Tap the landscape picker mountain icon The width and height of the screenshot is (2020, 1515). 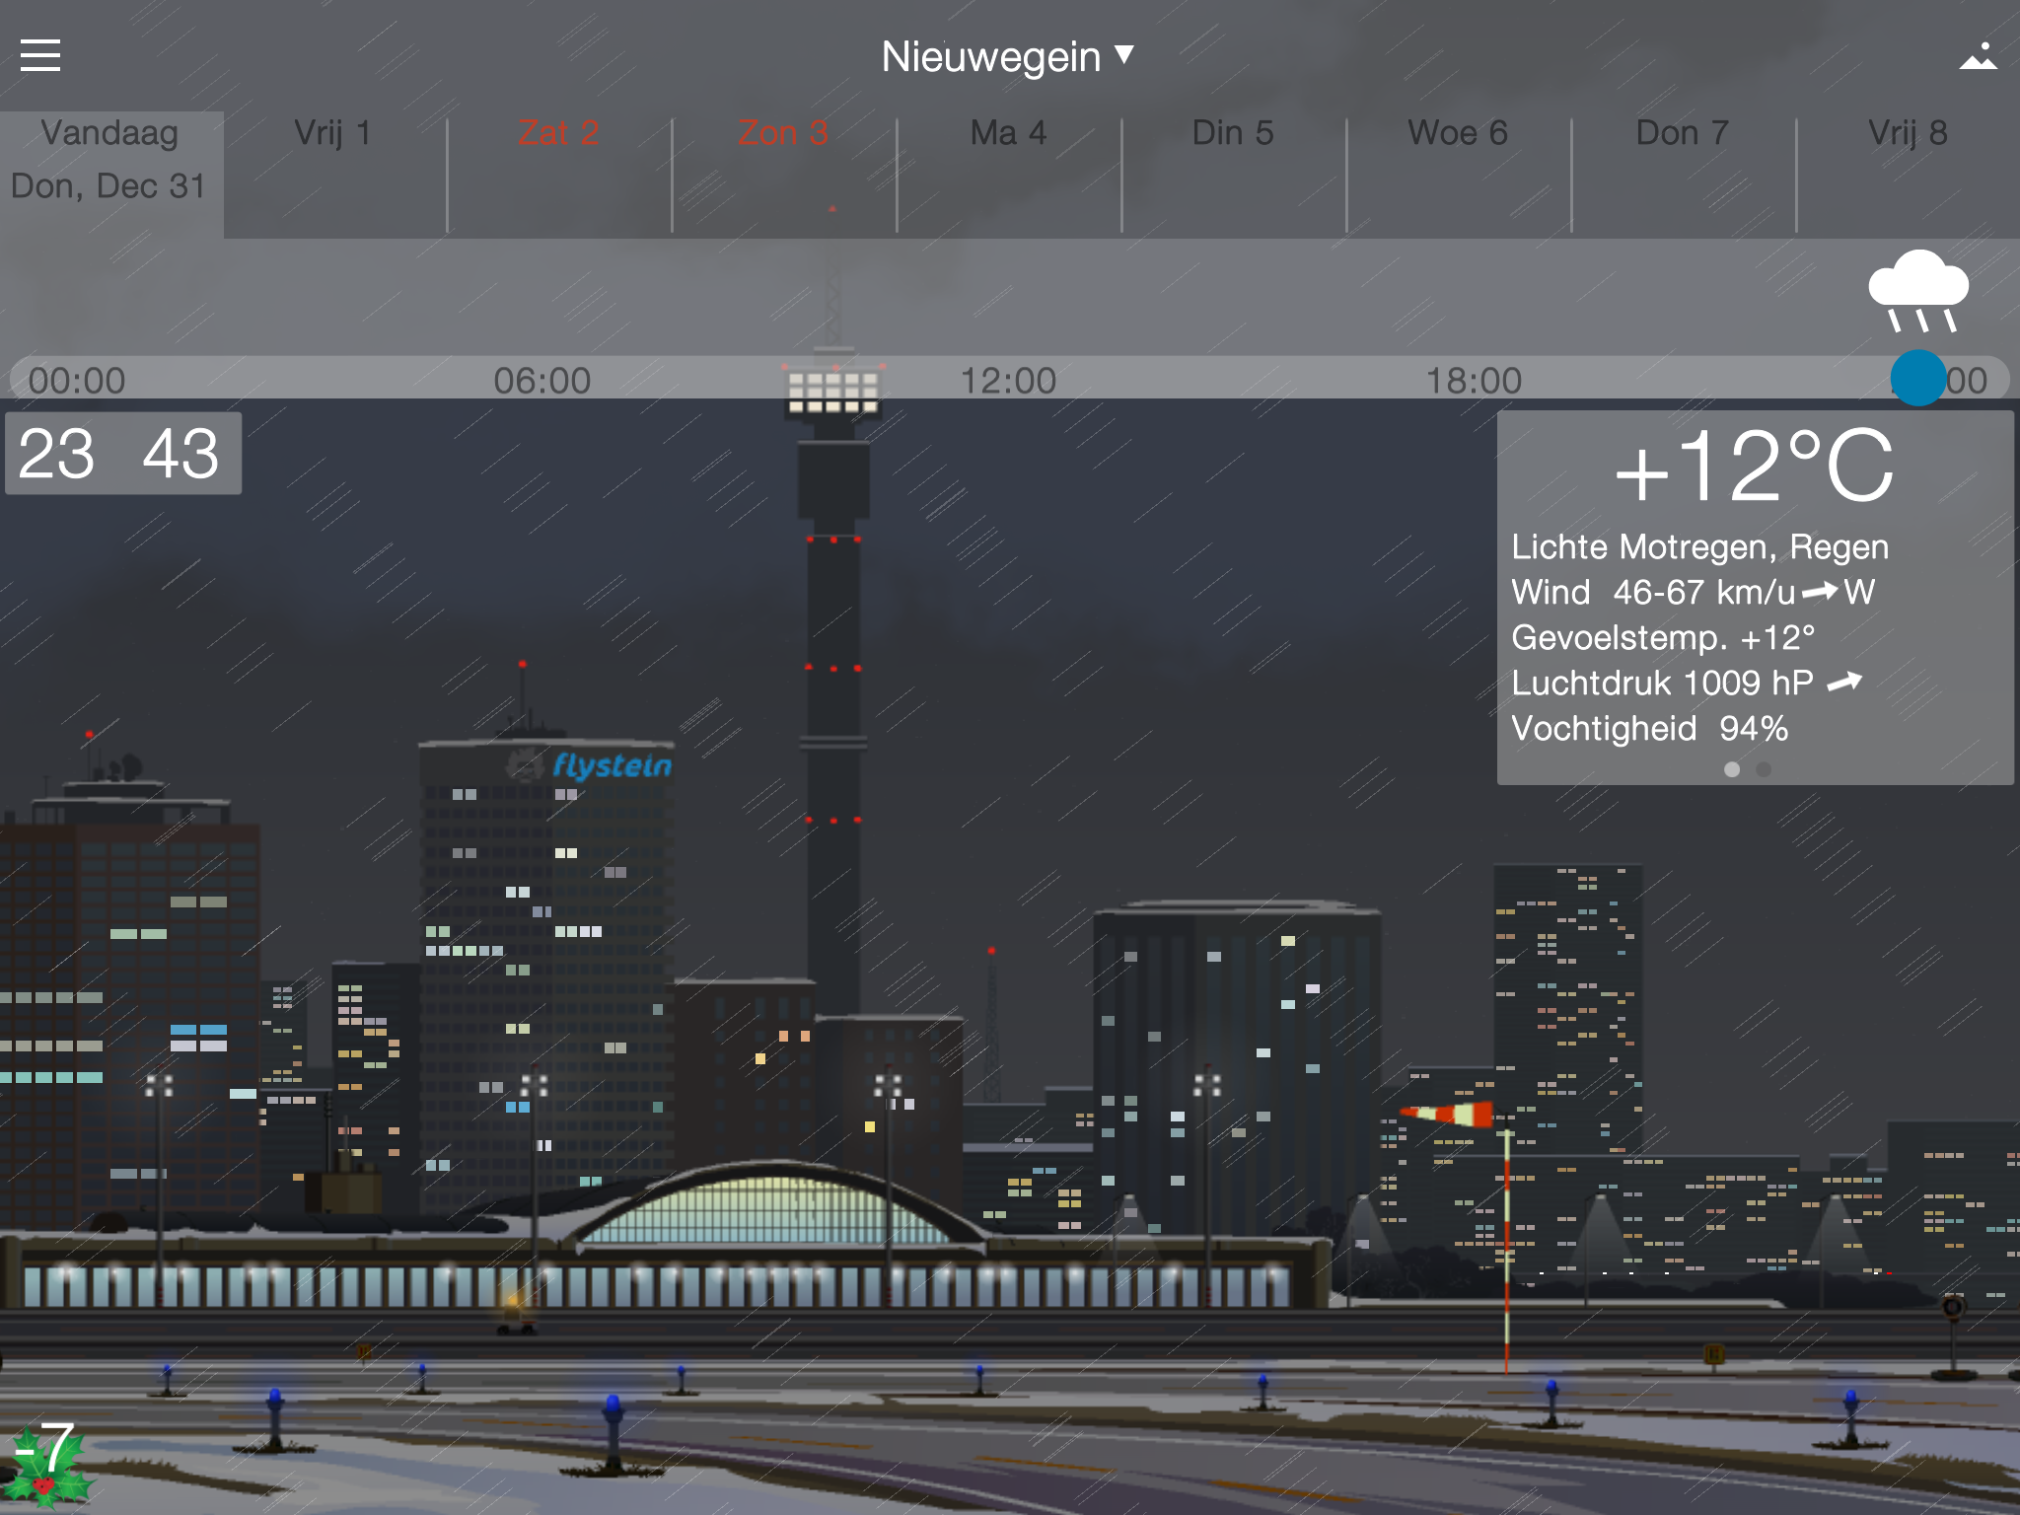tap(1977, 56)
